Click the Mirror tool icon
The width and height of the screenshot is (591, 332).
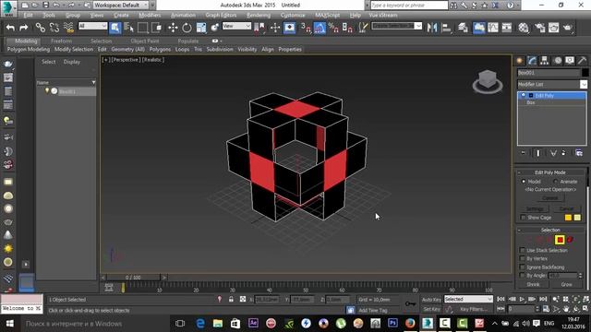(x=432, y=28)
